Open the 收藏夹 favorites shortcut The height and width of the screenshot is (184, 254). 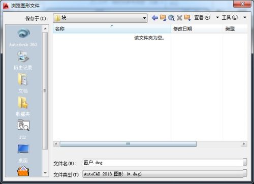(23, 107)
